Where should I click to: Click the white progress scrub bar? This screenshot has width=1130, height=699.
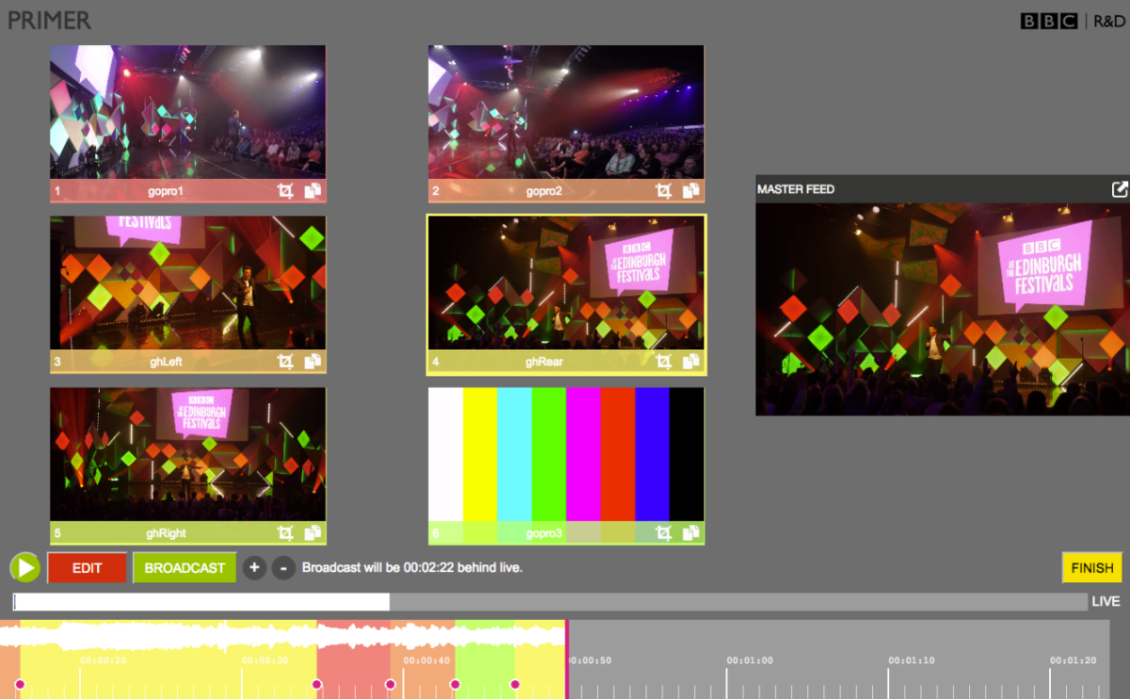coord(201,602)
